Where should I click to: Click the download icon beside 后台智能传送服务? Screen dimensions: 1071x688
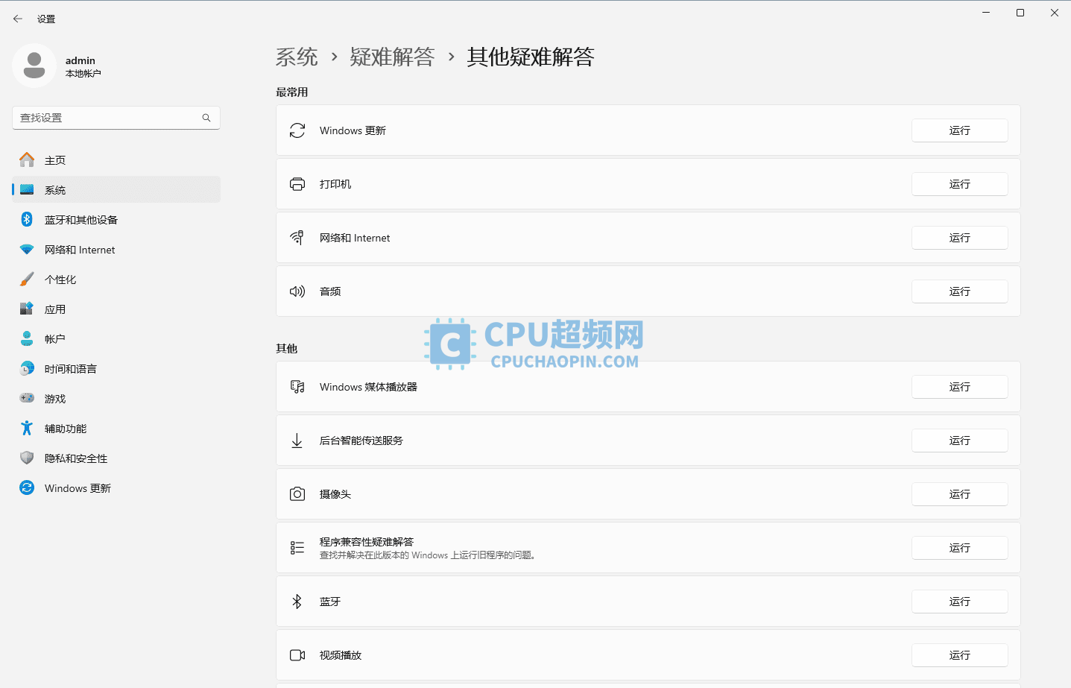[297, 440]
